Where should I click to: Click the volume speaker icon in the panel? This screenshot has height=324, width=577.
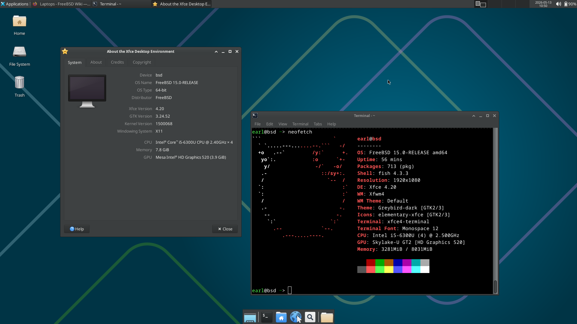click(558, 4)
